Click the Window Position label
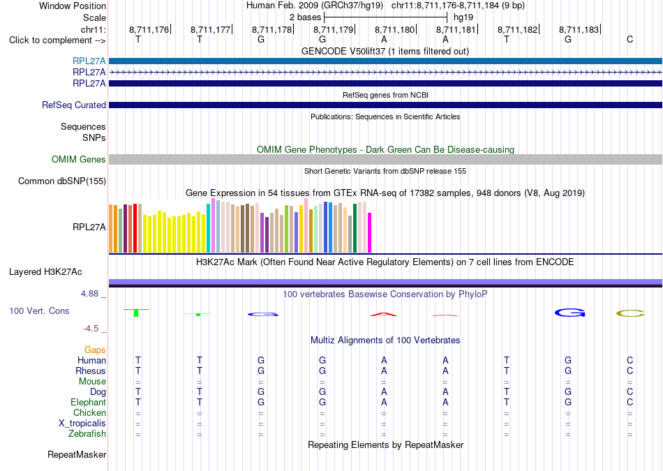This screenshot has width=663, height=471. [73, 6]
